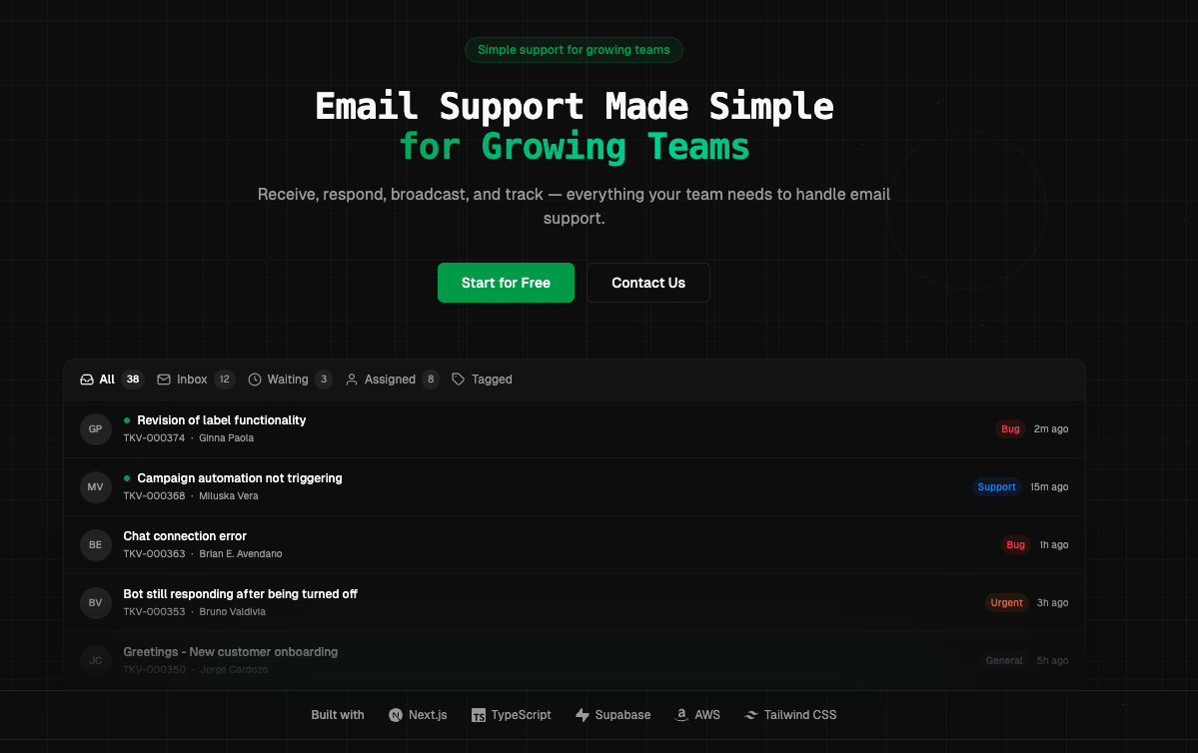This screenshot has width=1198, height=753.
Task: Click the Simple support for growing teams pill
Action: 574,50
